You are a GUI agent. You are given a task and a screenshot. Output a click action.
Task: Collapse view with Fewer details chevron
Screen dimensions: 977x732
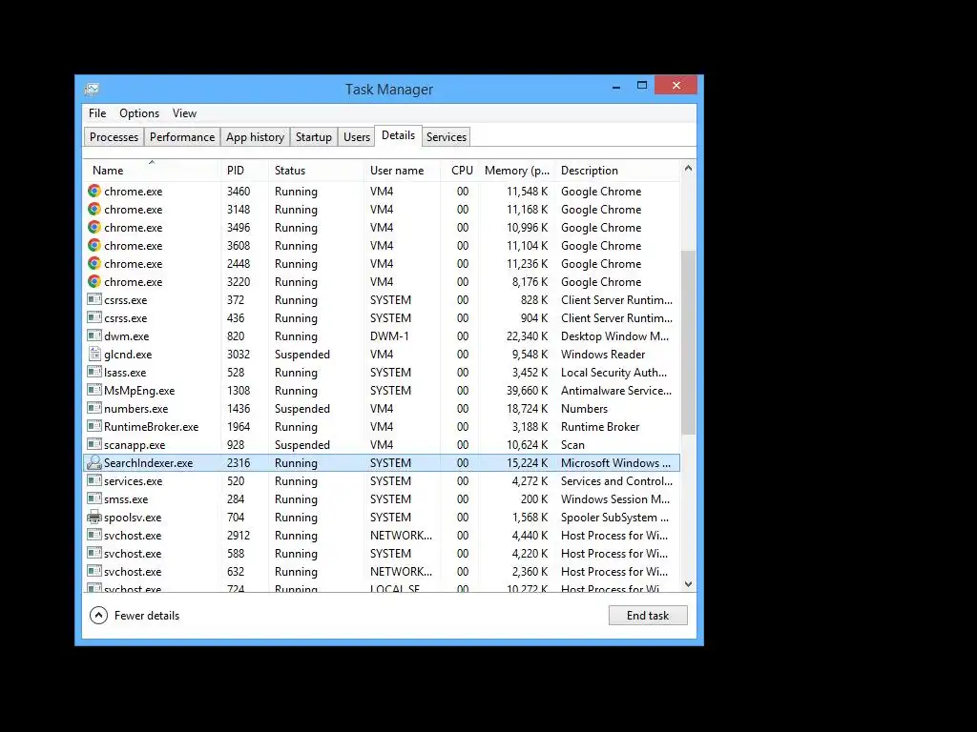[x=98, y=615]
